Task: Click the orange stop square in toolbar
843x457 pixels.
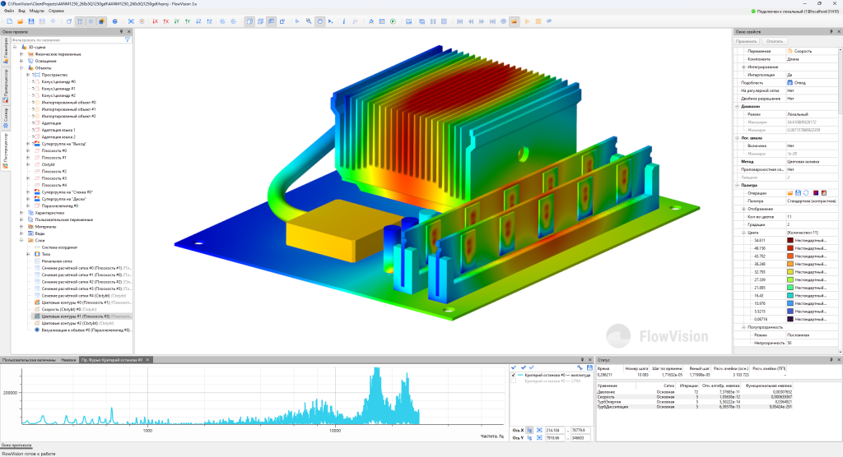Action: pos(538,21)
